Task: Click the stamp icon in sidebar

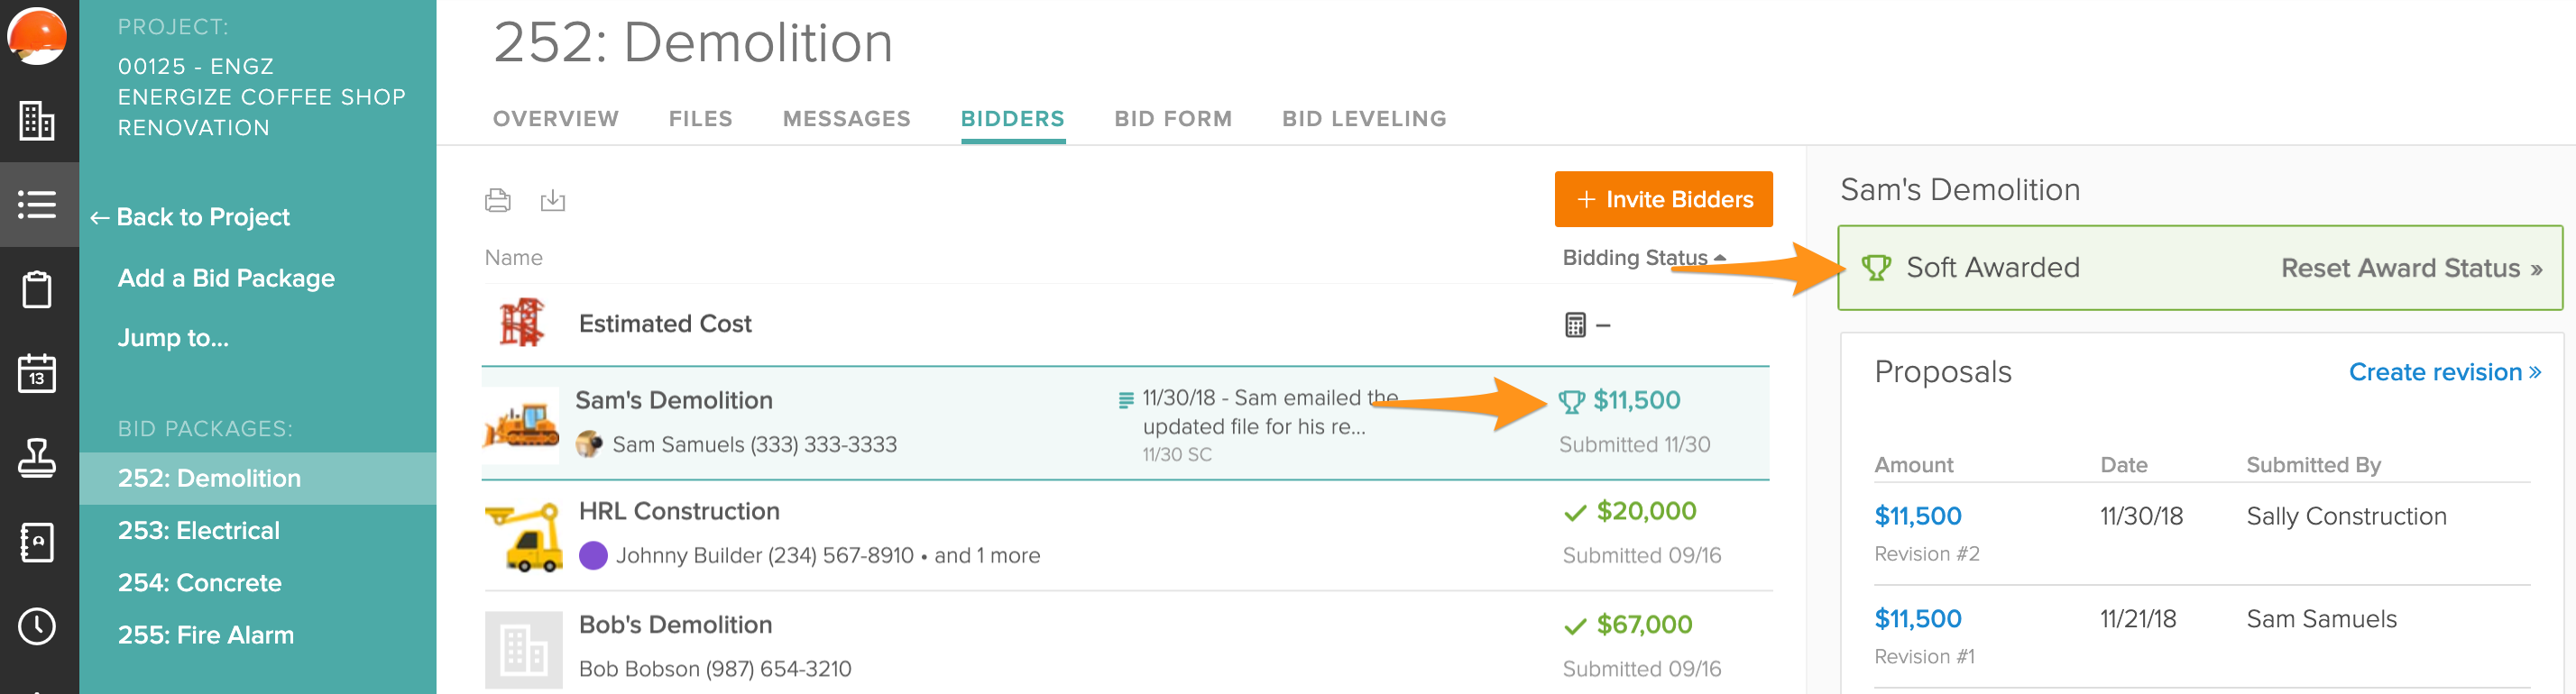Action: pyautogui.click(x=37, y=457)
